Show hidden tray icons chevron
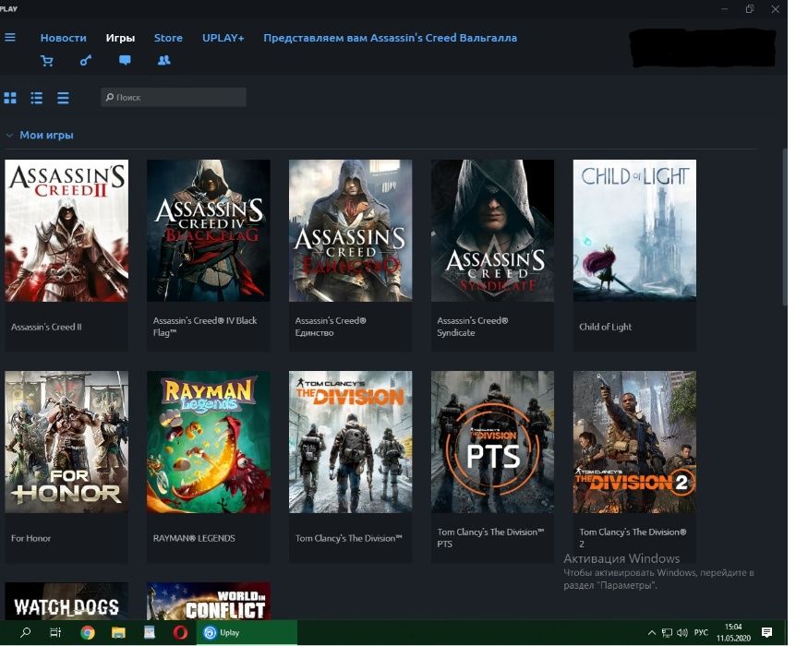 (x=651, y=632)
